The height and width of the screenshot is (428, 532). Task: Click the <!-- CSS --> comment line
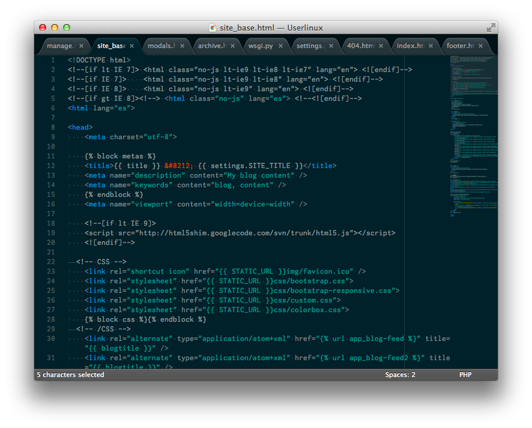click(101, 262)
